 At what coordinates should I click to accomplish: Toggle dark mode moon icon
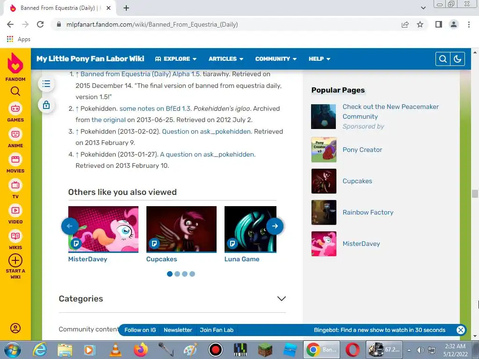point(457,59)
